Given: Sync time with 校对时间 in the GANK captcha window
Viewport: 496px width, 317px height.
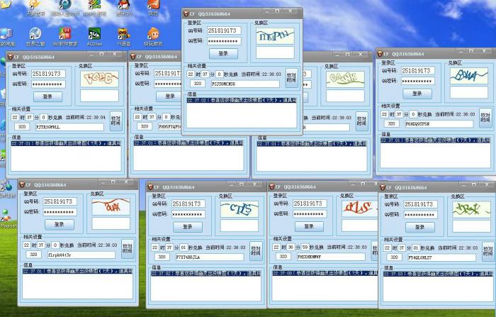Looking at the screenshot, I should pos(361,121).
